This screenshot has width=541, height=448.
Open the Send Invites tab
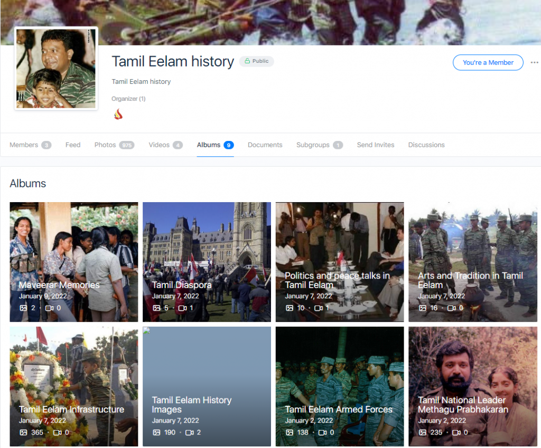[x=376, y=145]
